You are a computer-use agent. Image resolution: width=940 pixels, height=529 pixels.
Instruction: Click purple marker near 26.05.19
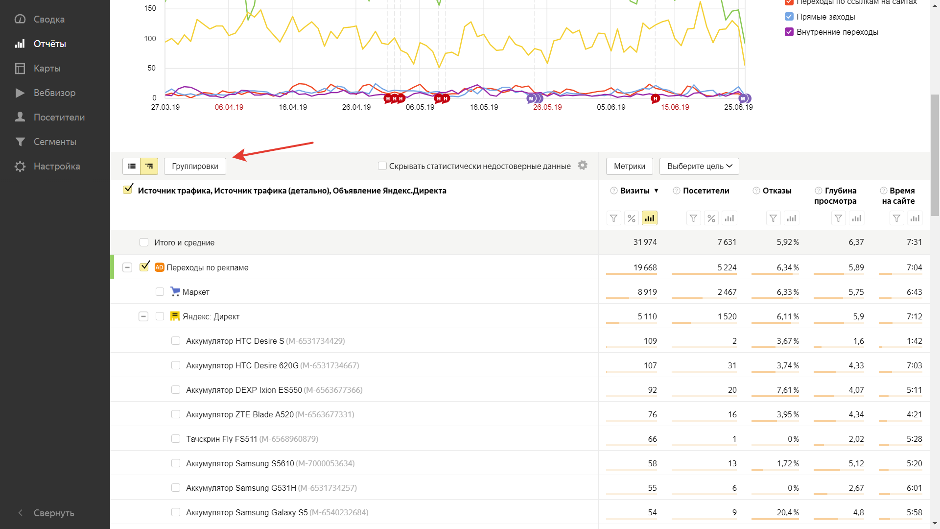point(531,98)
